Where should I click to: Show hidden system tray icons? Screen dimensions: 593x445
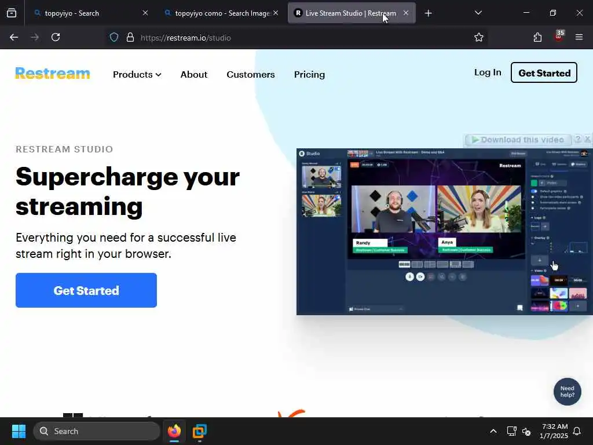pos(493,431)
